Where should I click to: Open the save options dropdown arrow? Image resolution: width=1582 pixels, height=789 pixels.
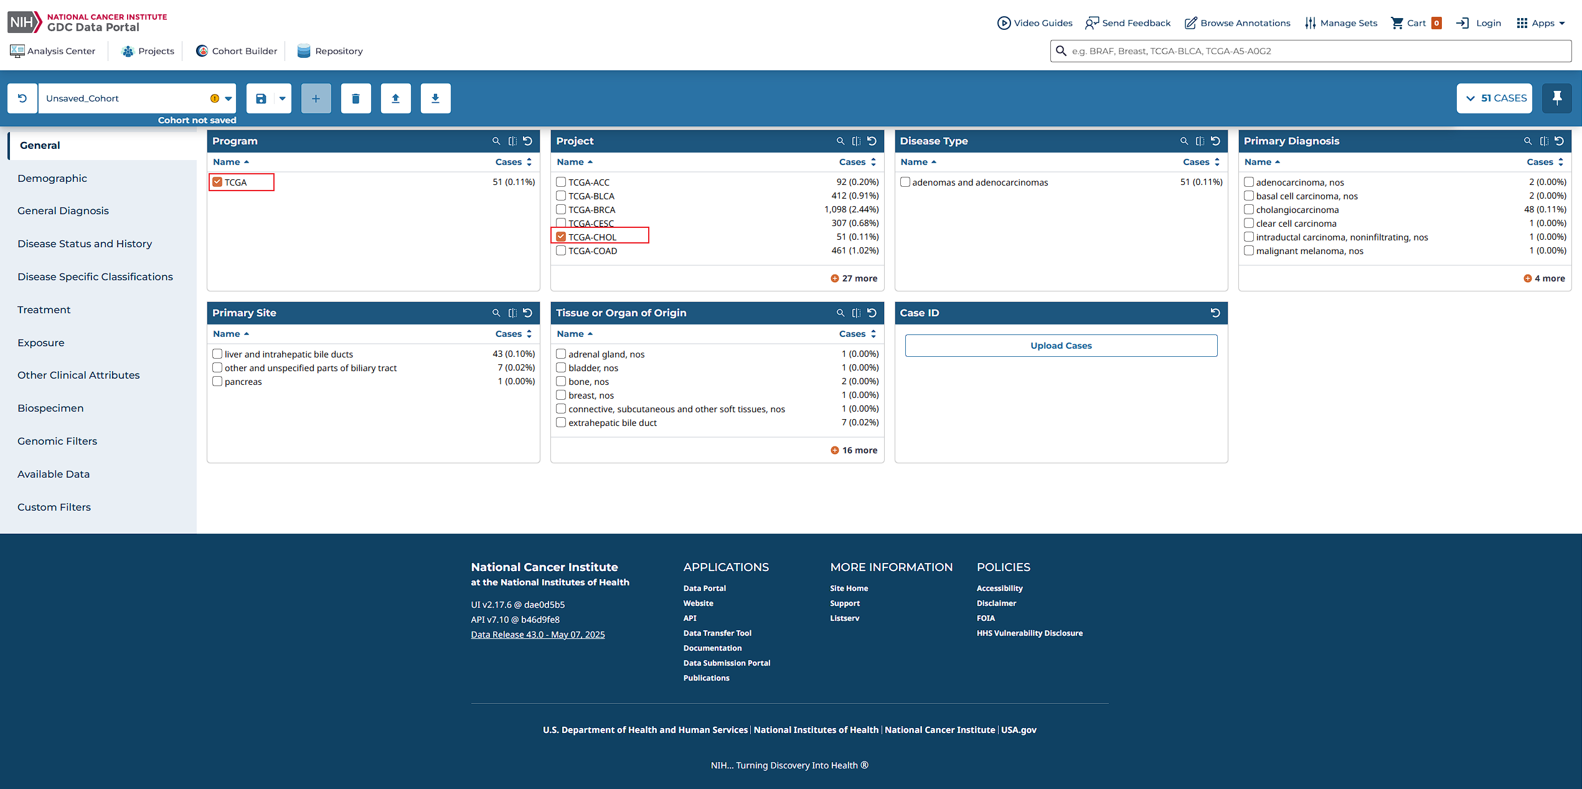click(283, 98)
